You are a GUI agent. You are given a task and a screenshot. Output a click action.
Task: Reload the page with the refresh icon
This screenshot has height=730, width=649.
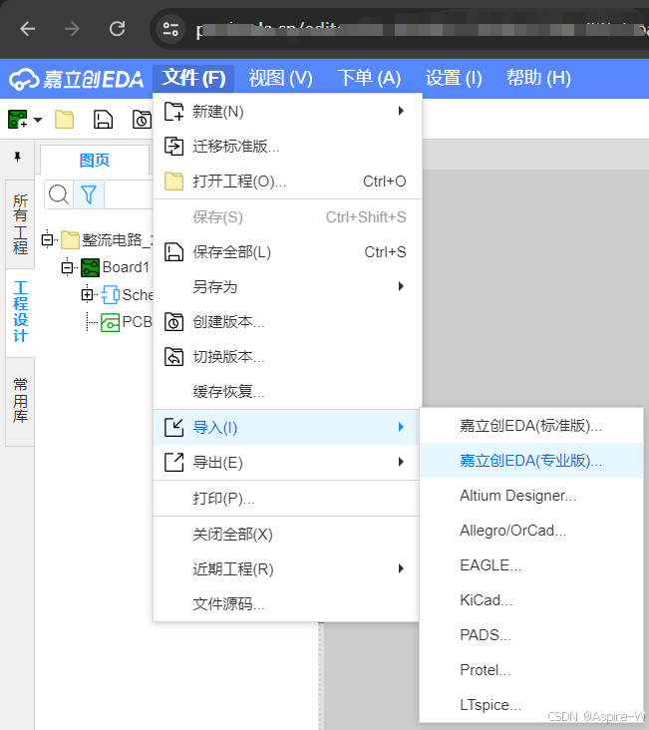117,29
